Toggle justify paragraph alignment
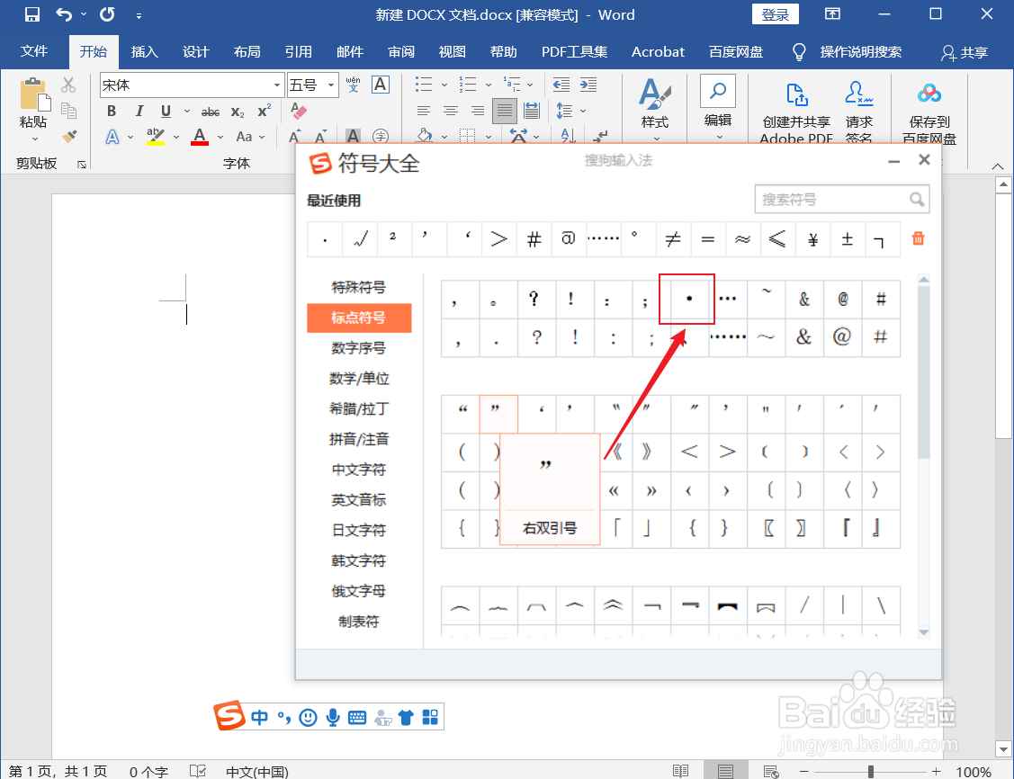 (x=505, y=112)
